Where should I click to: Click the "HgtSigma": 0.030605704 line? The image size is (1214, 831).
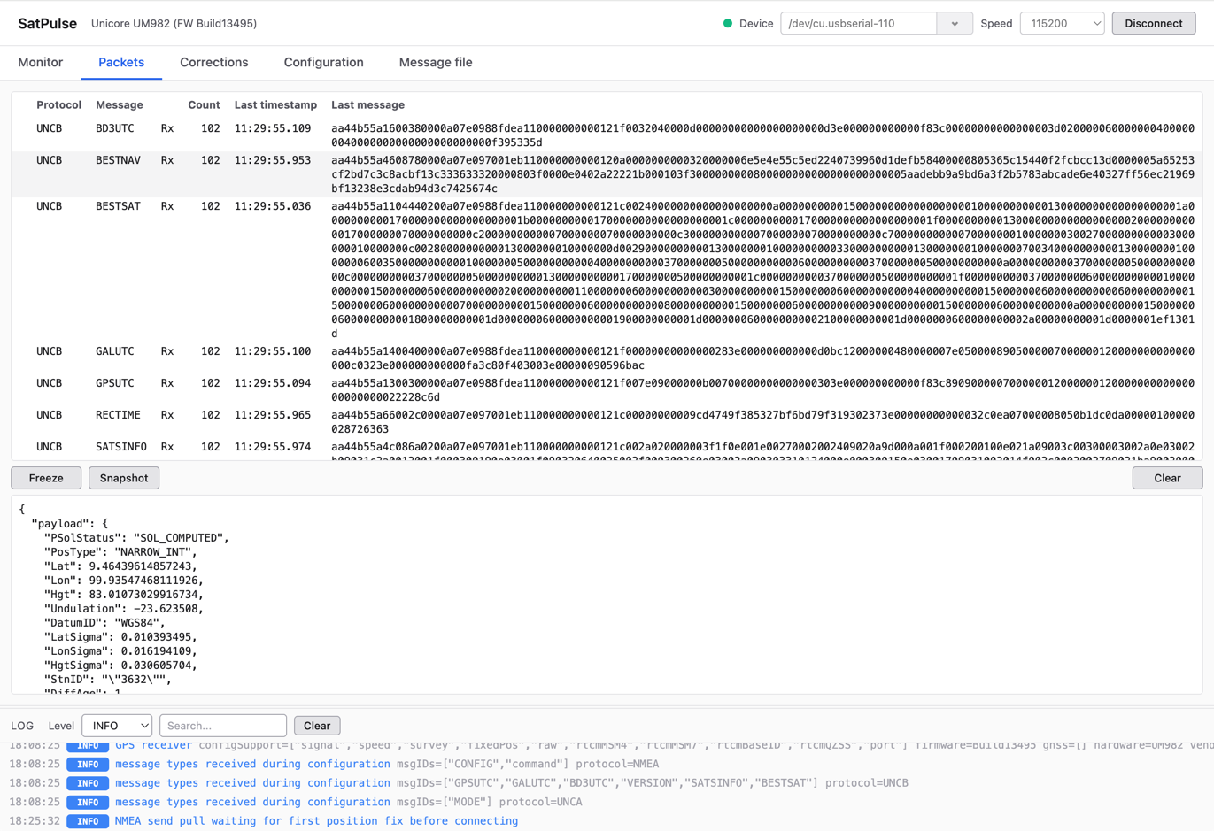pos(121,665)
